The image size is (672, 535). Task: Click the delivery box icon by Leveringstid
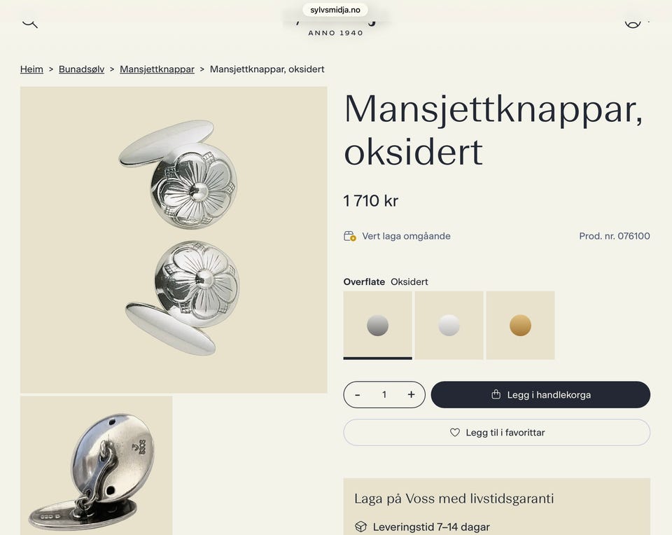click(361, 527)
